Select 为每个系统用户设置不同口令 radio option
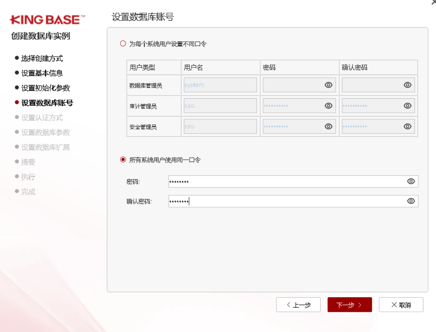 [123, 44]
